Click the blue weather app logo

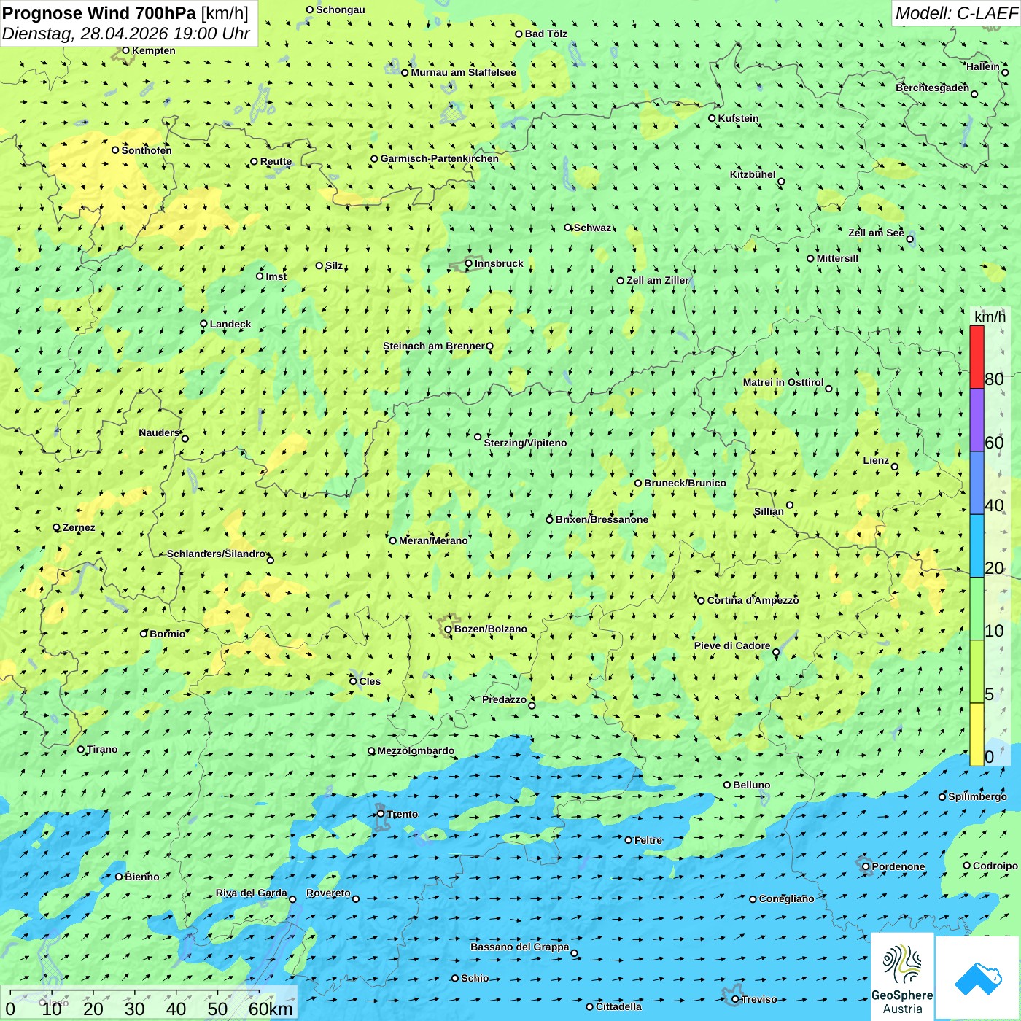point(978,978)
